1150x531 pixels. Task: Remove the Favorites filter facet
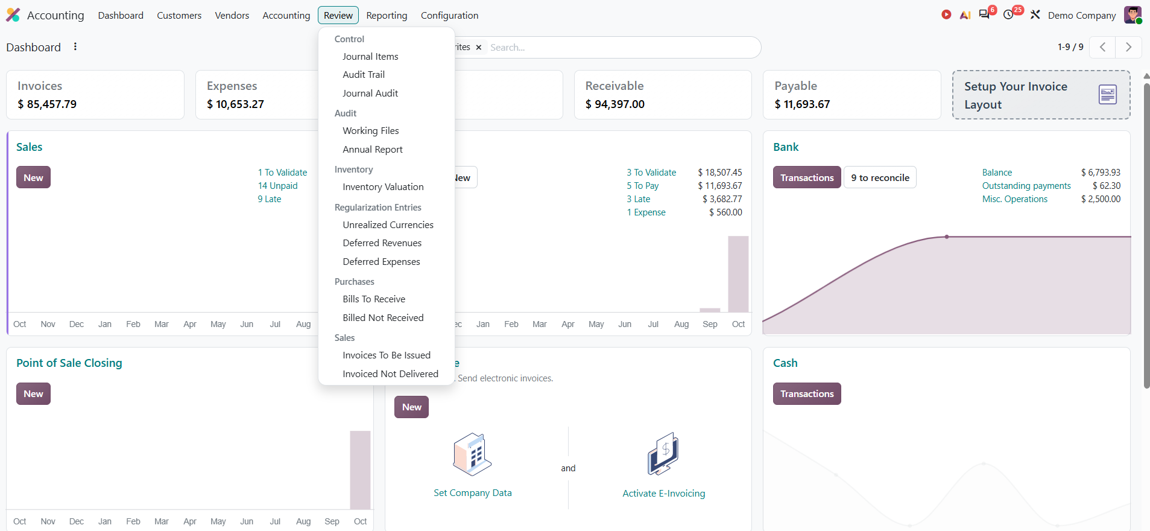[x=478, y=47]
